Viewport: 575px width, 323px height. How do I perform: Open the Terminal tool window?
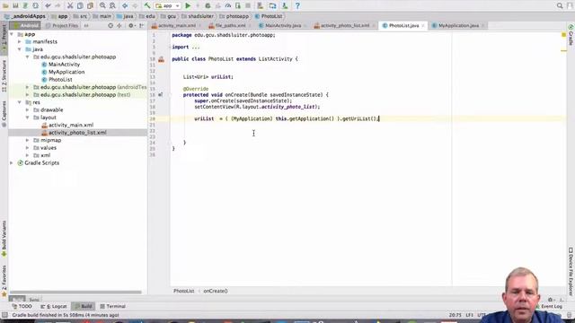point(113,306)
